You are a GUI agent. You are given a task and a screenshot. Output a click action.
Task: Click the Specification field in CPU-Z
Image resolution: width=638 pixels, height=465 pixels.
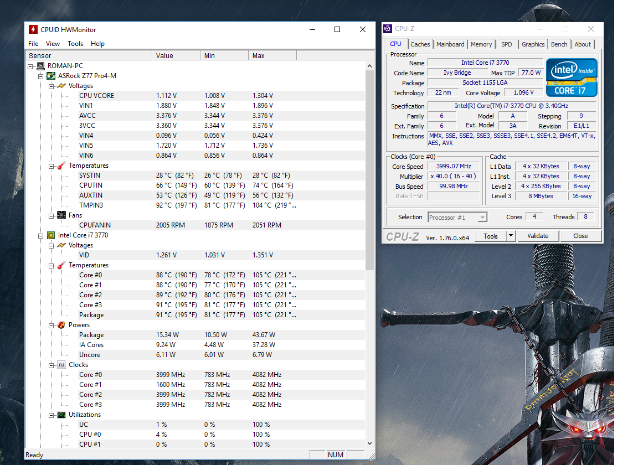[x=512, y=106]
